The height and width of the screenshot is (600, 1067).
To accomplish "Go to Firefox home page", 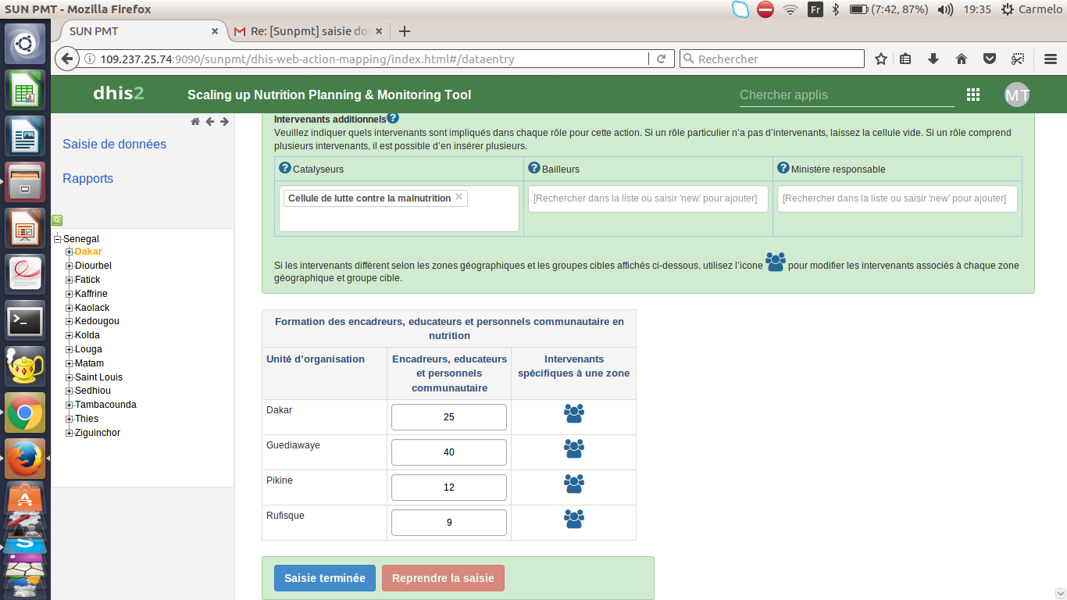I will tap(962, 59).
